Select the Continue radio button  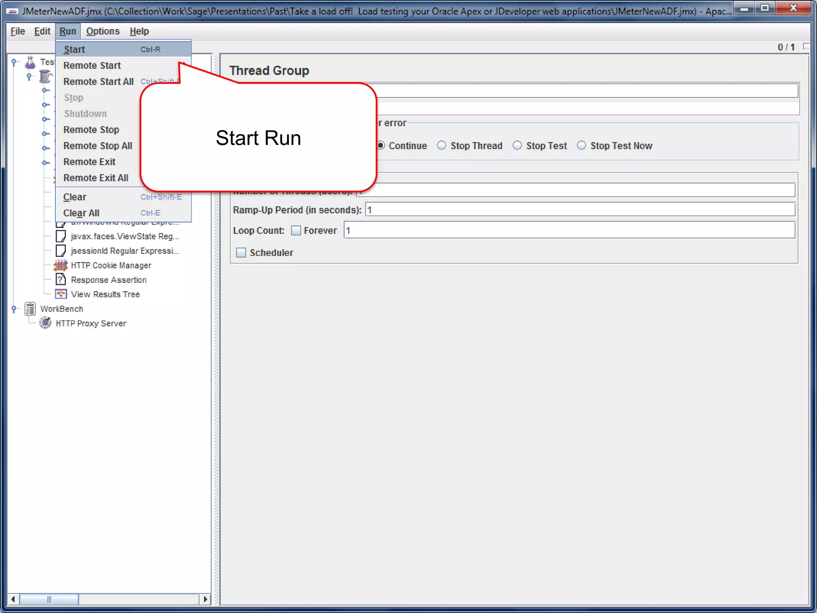pyautogui.click(x=403, y=146)
